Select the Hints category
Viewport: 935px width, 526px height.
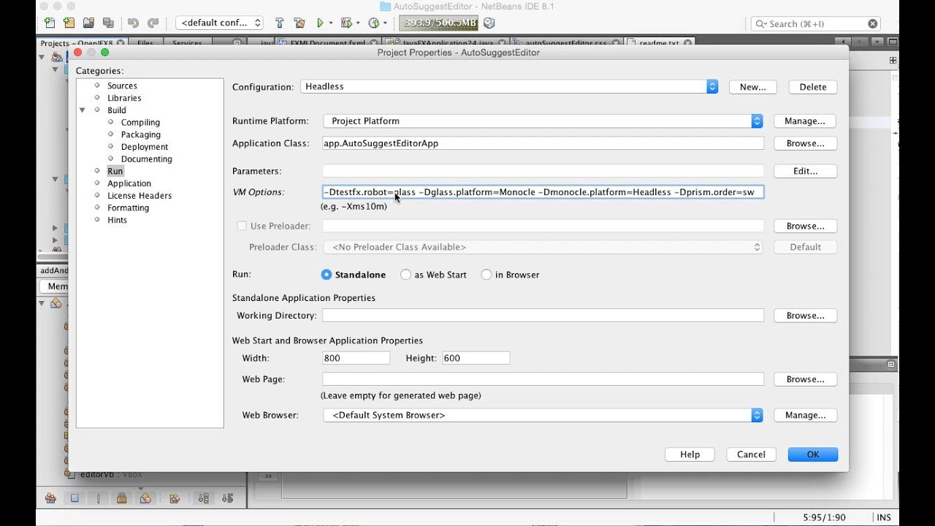tap(117, 220)
